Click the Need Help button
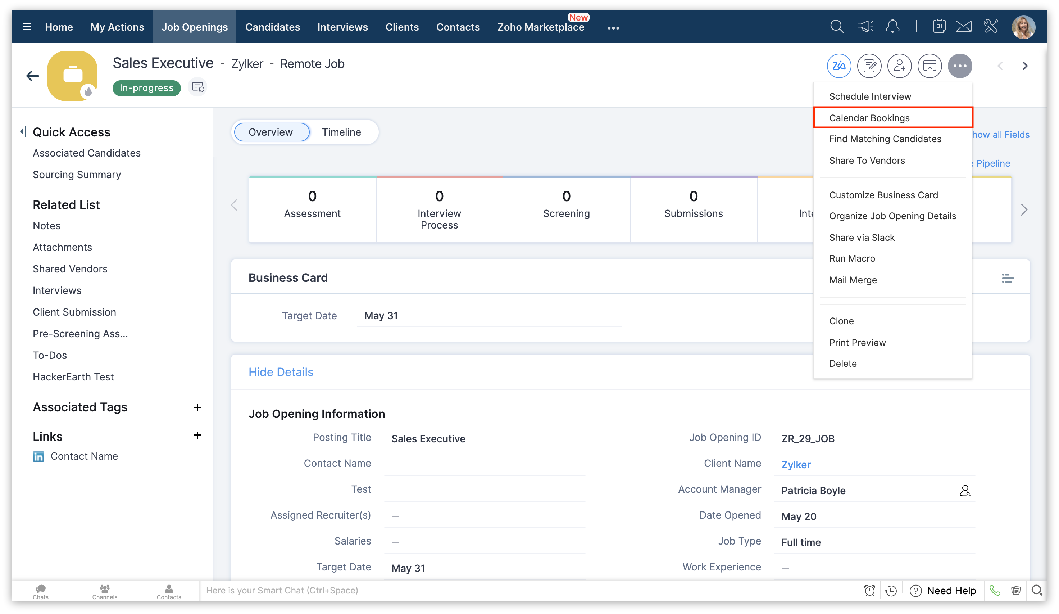This screenshot has height=614, width=1059. click(x=944, y=591)
